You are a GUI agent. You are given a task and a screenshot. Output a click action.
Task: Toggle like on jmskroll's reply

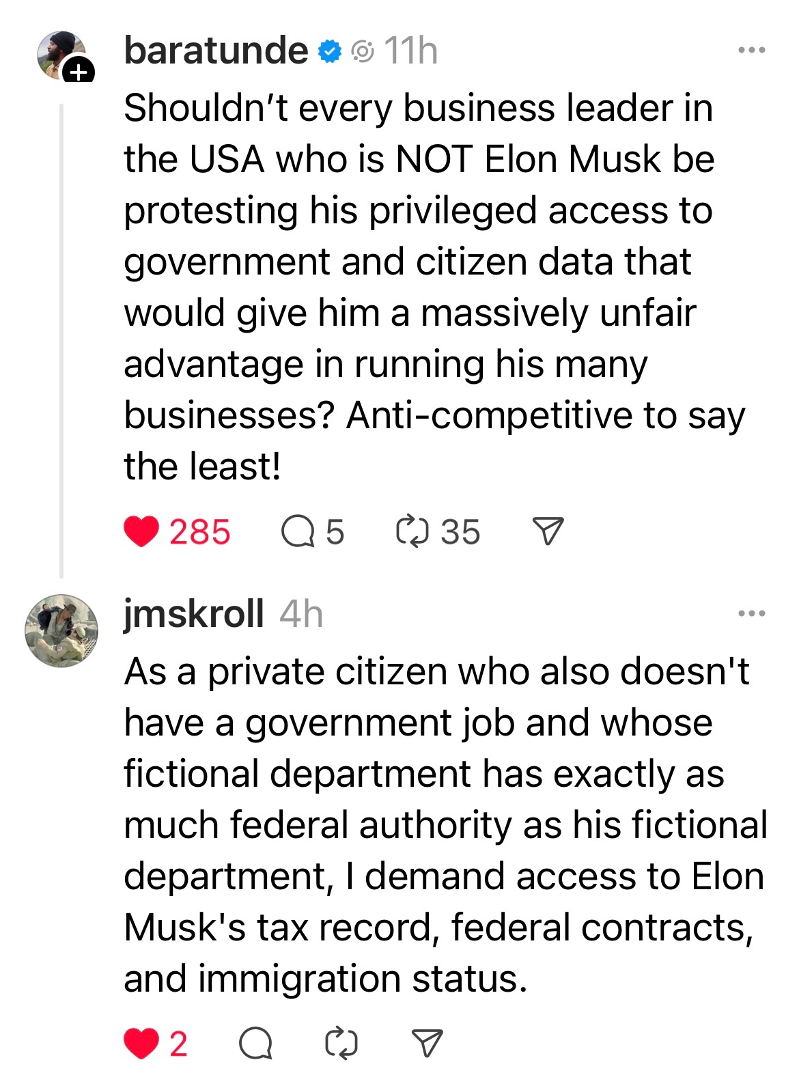click(x=141, y=1044)
